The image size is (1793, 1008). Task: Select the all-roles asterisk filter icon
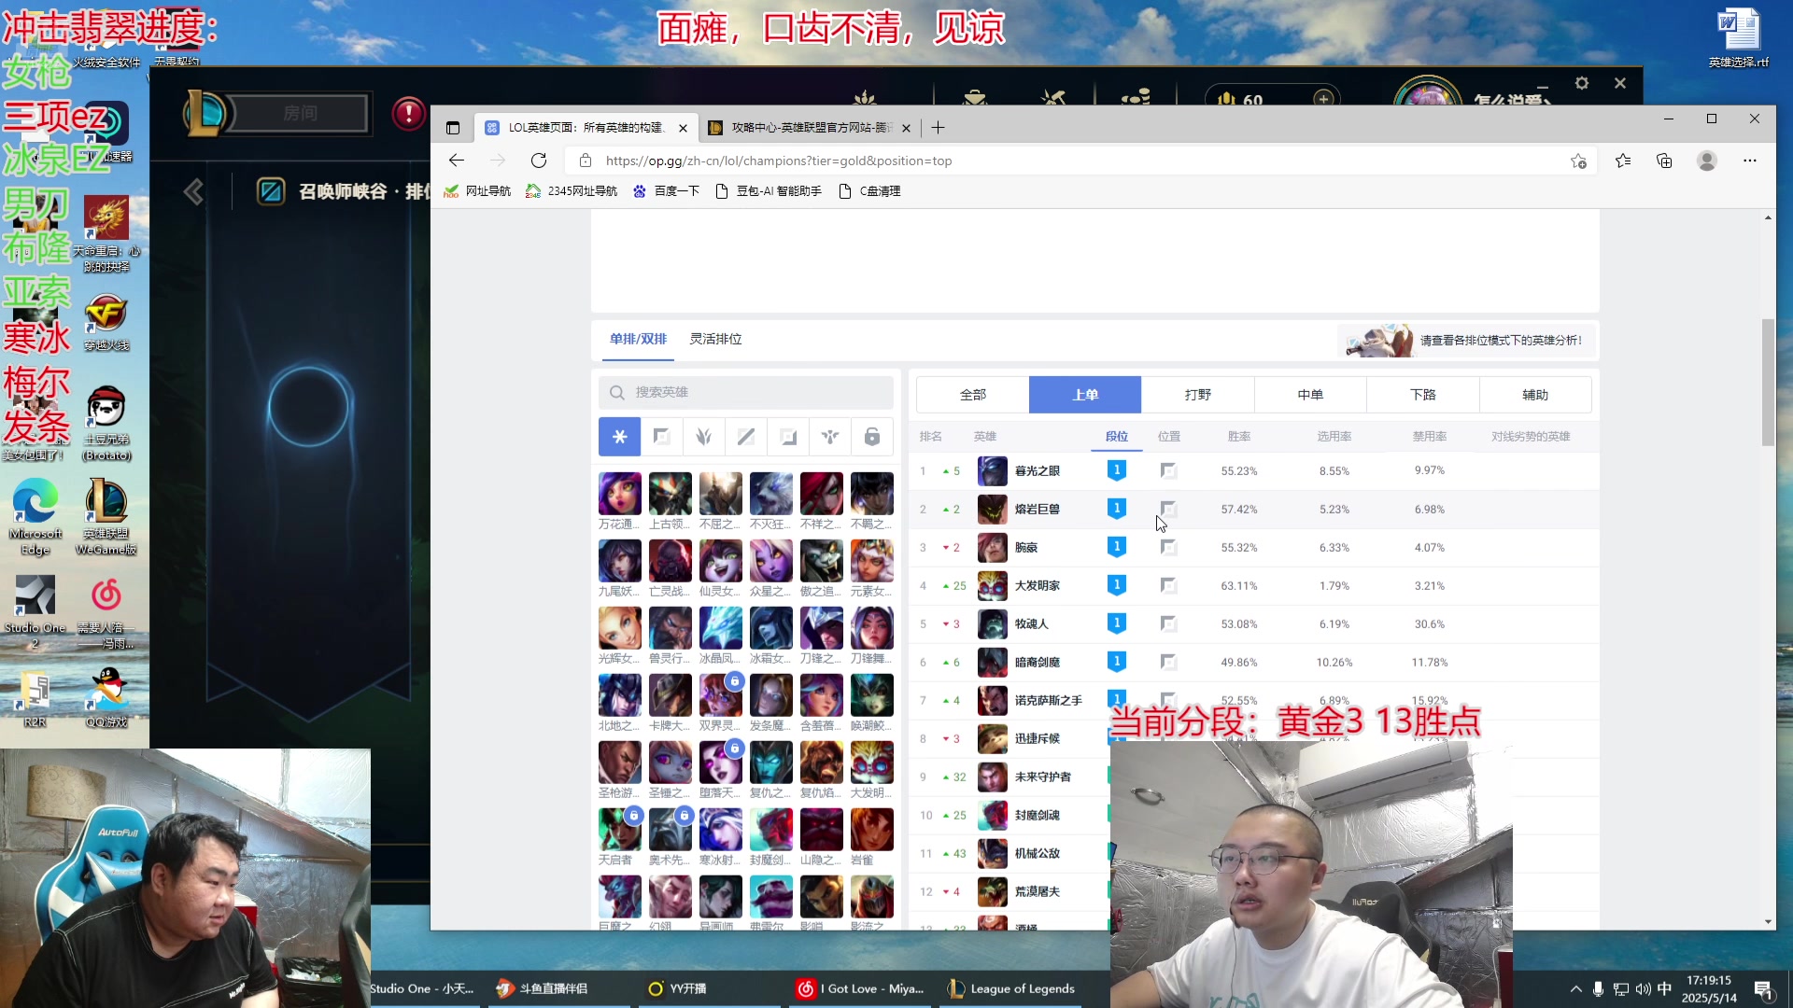(x=619, y=436)
